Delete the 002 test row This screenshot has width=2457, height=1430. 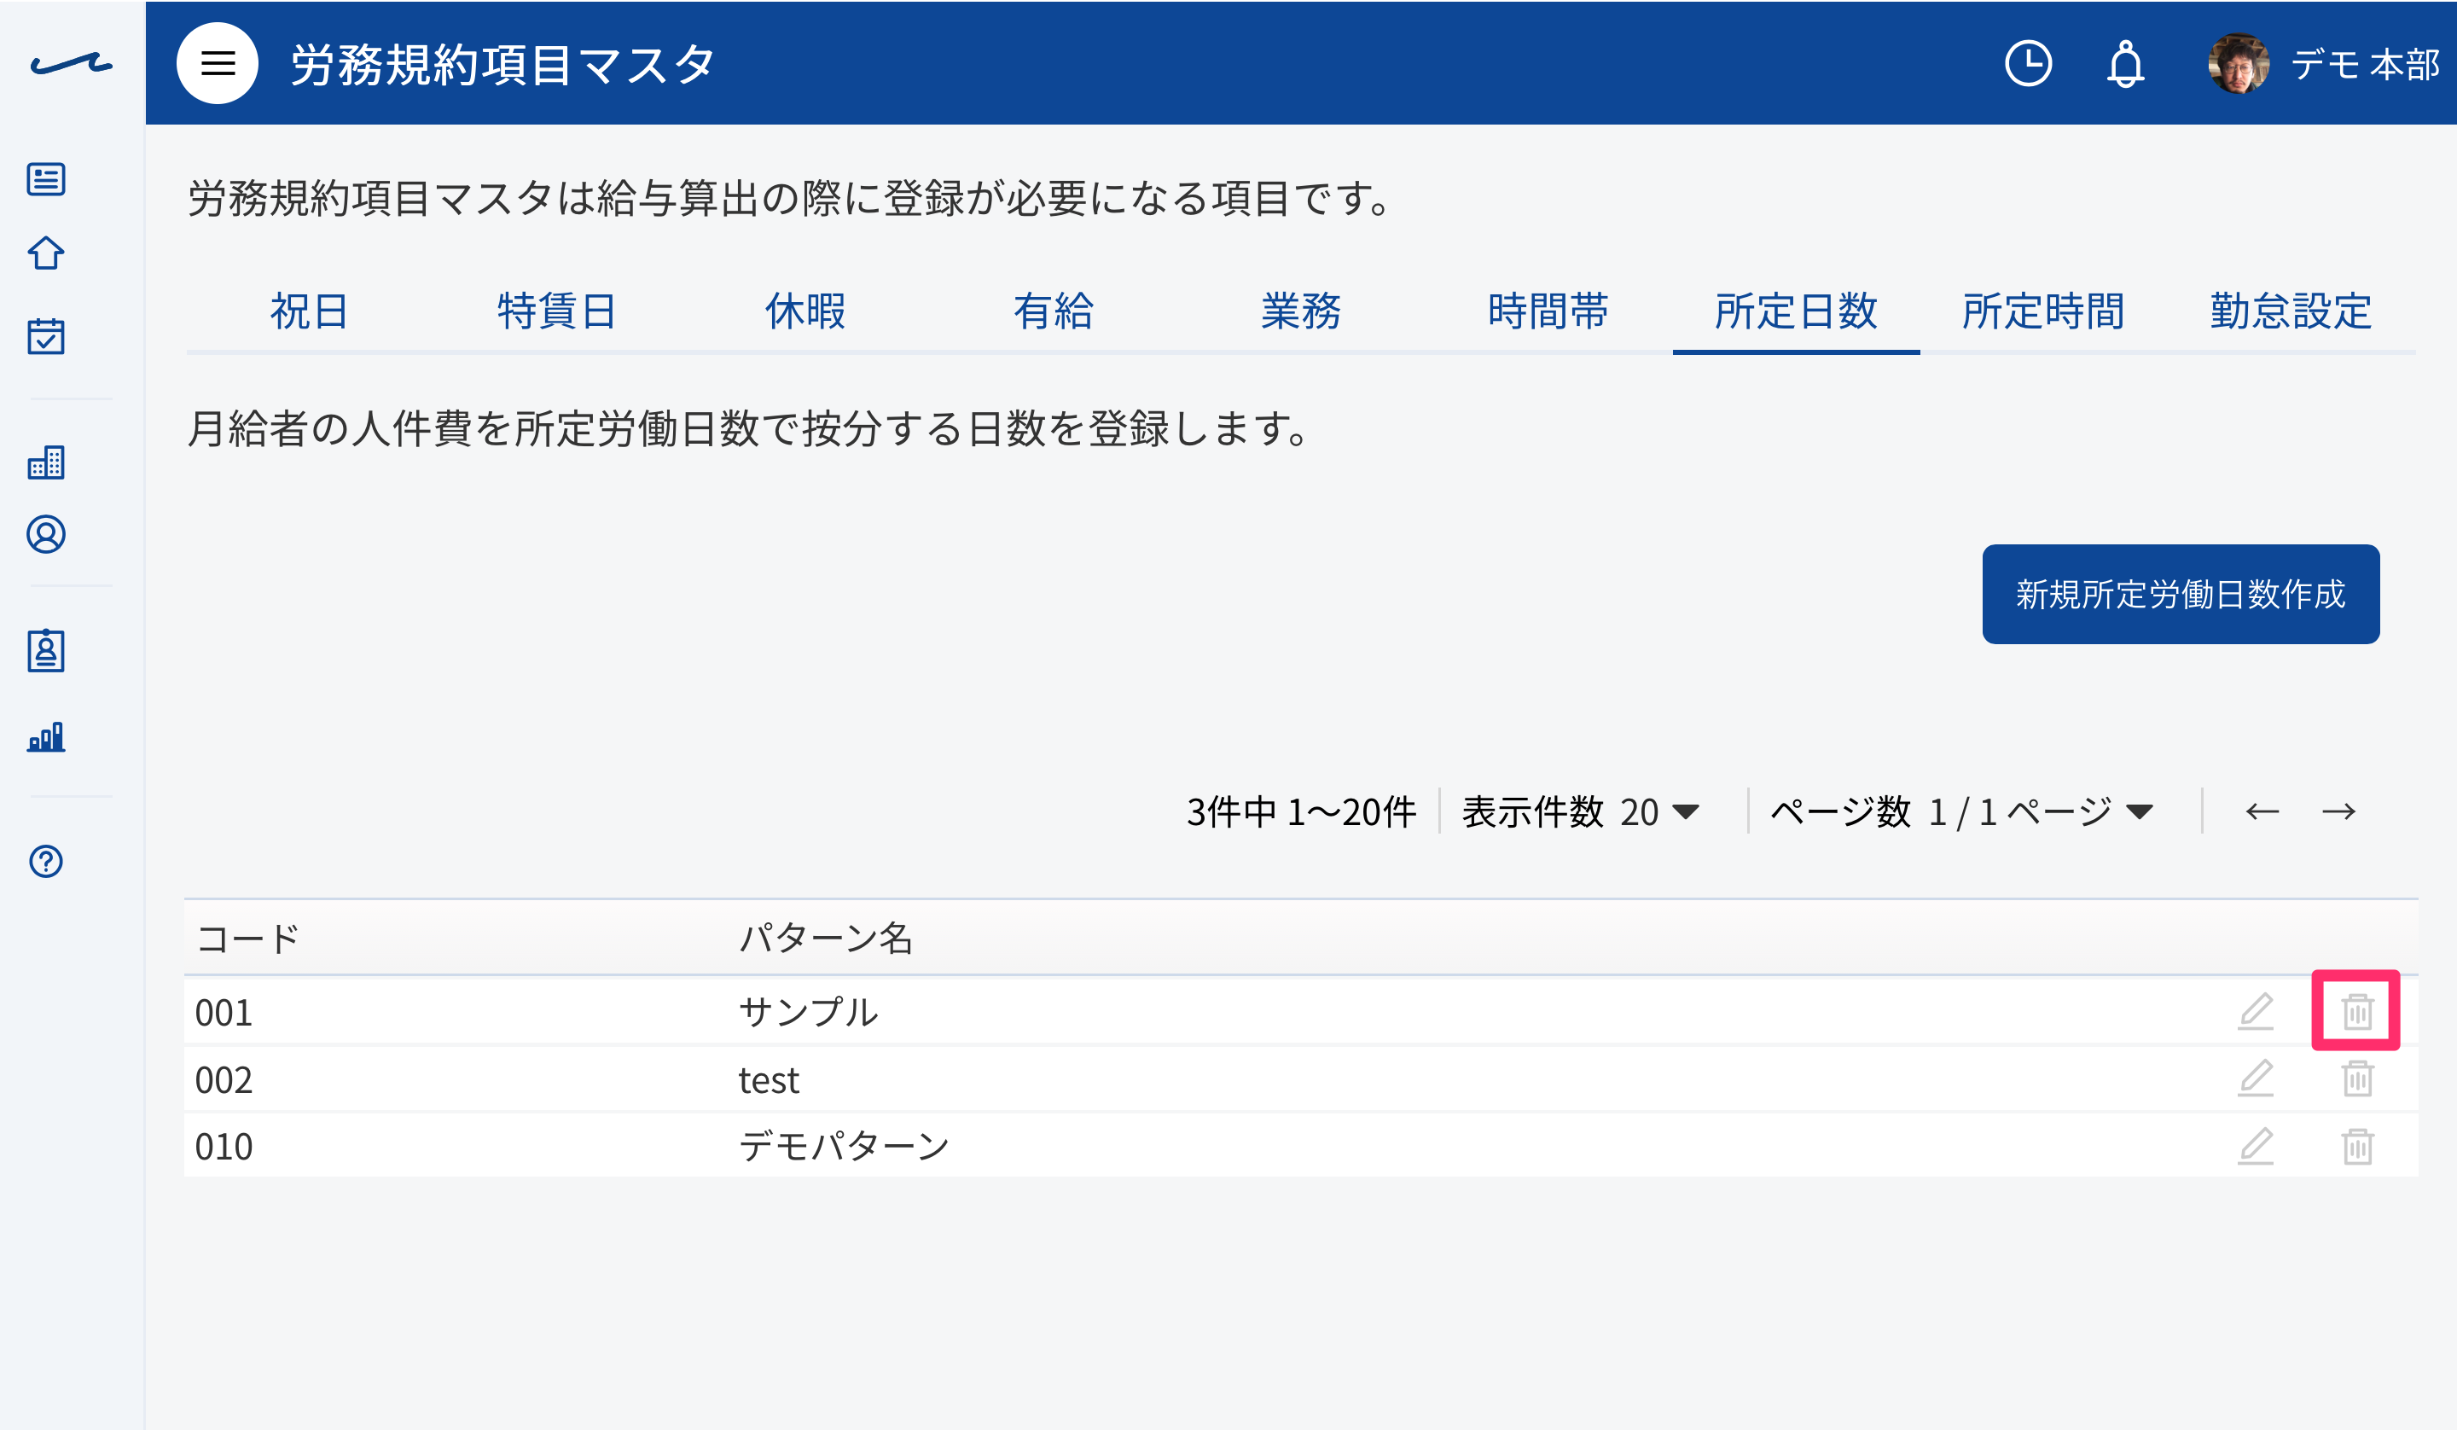coord(2357,1078)
